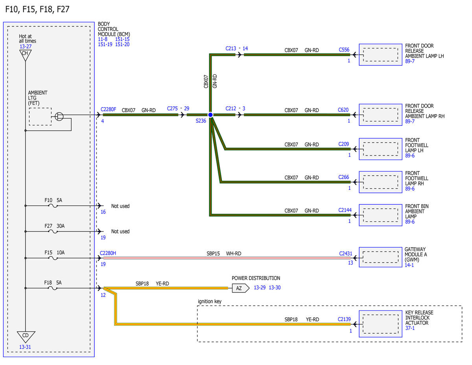Open 89-6 under Front Footwell Lamp RH
Viewport: 472px width, 365px height.
coord(410,189)
